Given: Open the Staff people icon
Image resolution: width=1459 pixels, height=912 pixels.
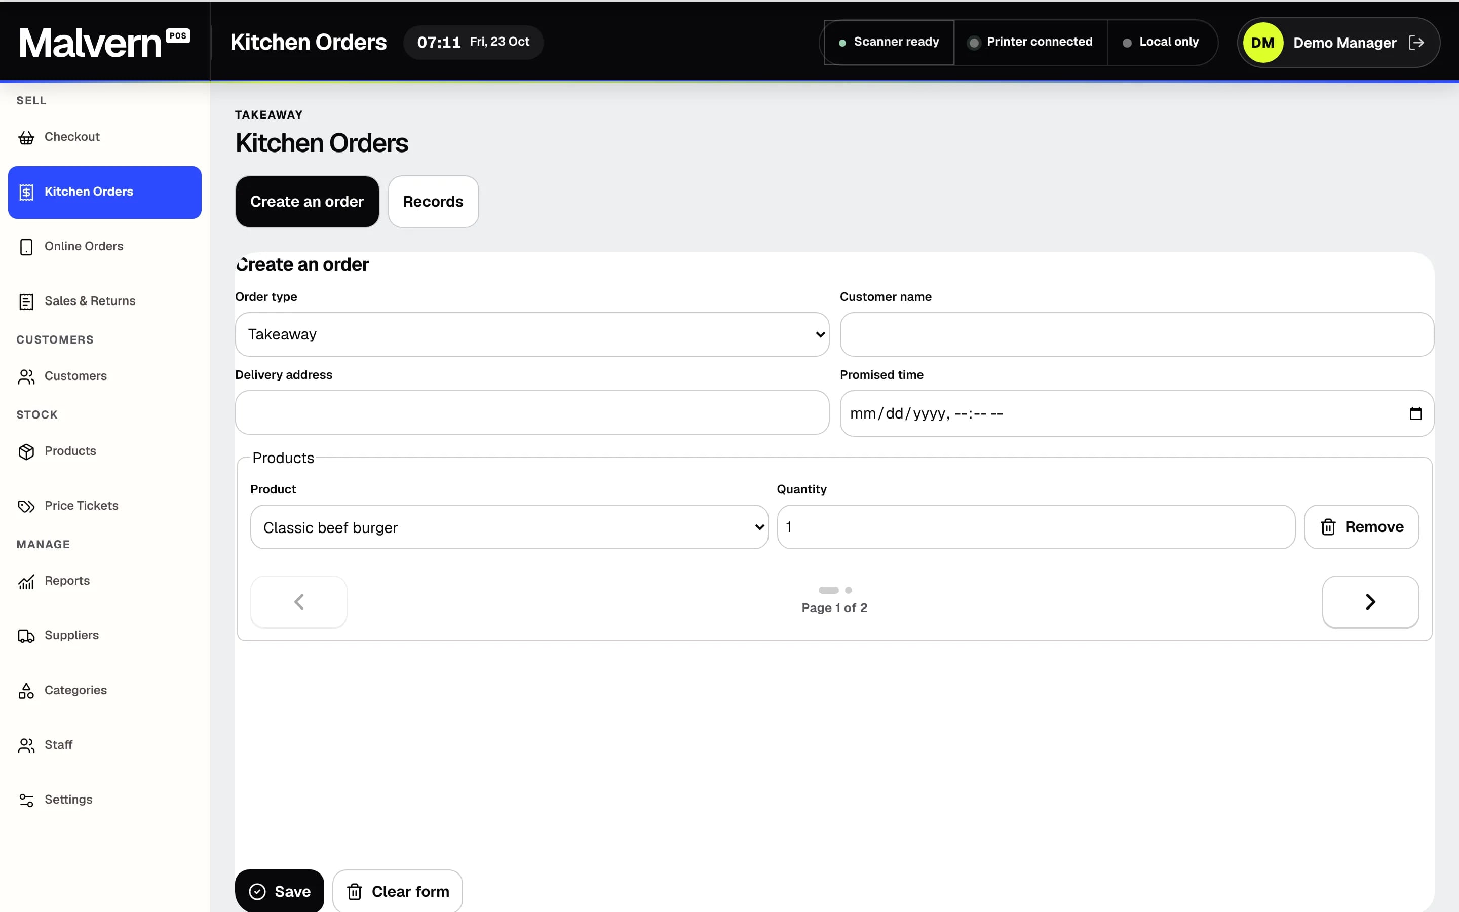Looking at the screenshot, I should point(26,745).
